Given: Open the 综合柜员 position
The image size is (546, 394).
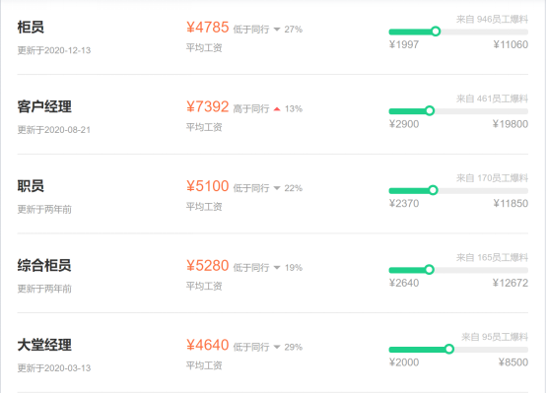Looking at the screenshot, I should point(44,265).
